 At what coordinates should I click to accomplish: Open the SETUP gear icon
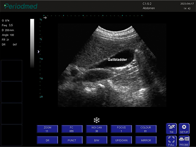[x=184, y=129]
